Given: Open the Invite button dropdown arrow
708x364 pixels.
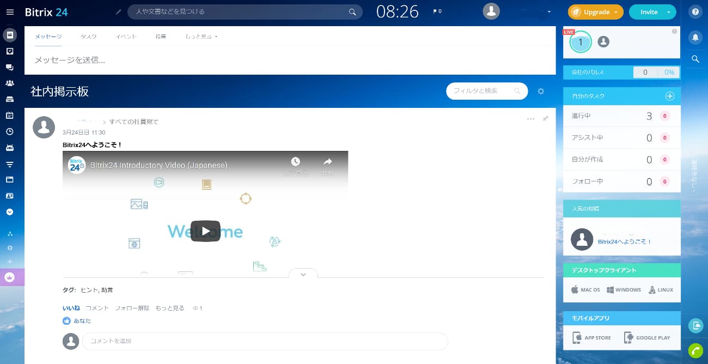Looking at the screenshot, I should coord(669,12).
